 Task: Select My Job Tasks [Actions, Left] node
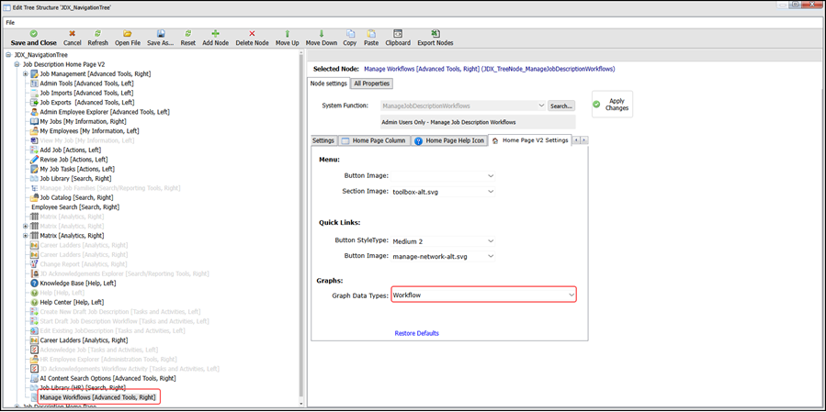pyautogui.click(x=77, y=169)
